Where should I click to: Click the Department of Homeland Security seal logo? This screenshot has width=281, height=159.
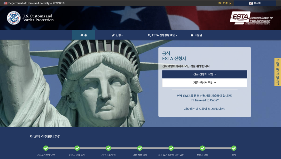(14, 18)
